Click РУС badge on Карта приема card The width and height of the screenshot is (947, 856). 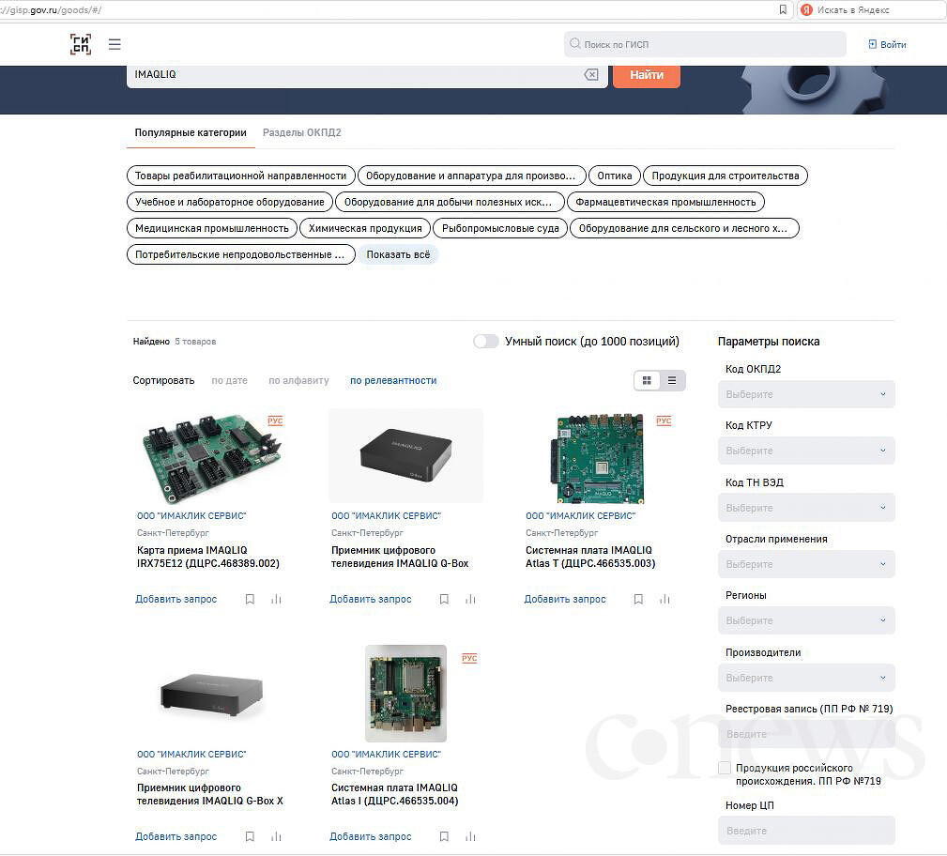tap(275, 420)
